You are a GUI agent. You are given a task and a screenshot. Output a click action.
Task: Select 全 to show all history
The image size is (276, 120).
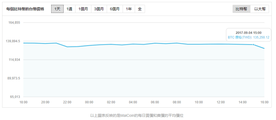coord(140,9)
